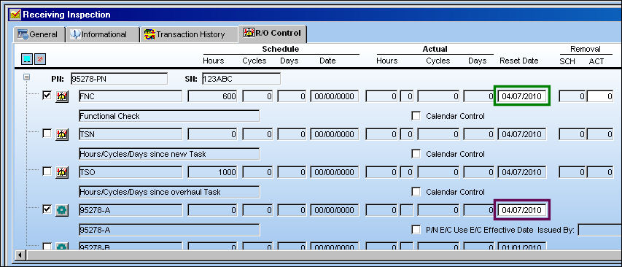Click the Receiving Inspection window icon
Image resolution: width=622 pixels, height=267 pixels.
point(15,15)
